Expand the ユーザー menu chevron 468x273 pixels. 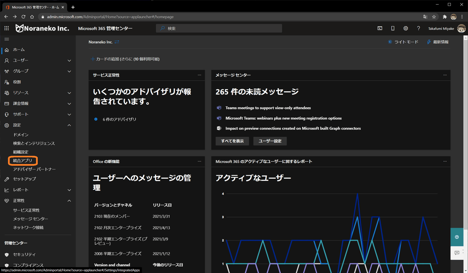[69, 60]
